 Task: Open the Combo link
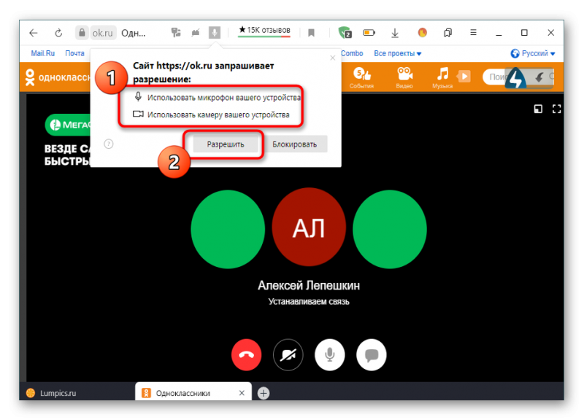[x=352, y=53]
